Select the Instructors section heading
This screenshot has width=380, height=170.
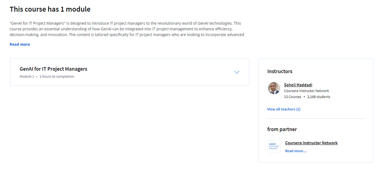[x=280, y=71]
